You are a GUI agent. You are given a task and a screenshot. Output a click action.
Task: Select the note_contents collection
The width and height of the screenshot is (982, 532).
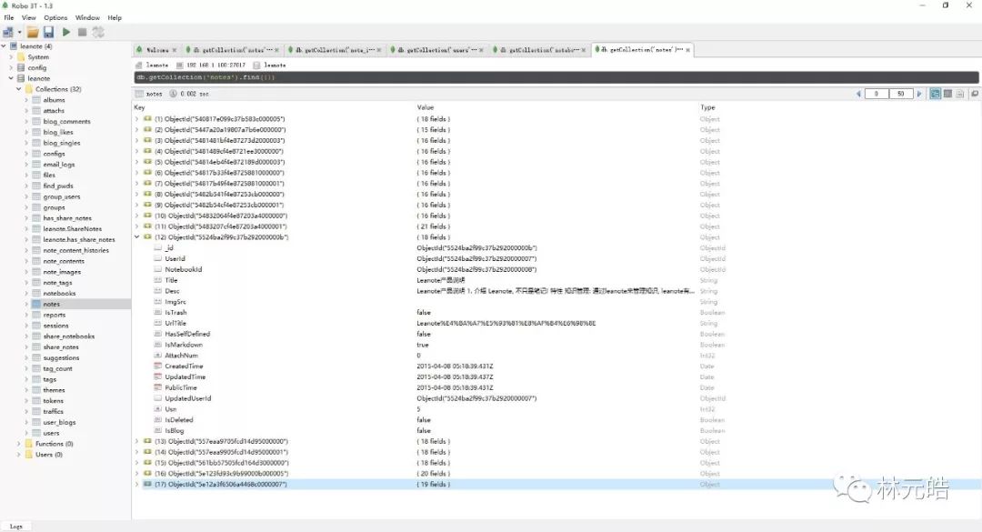64,261
